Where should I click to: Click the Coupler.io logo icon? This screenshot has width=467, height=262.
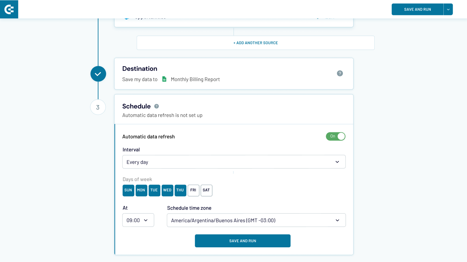(x=9, y=9)
